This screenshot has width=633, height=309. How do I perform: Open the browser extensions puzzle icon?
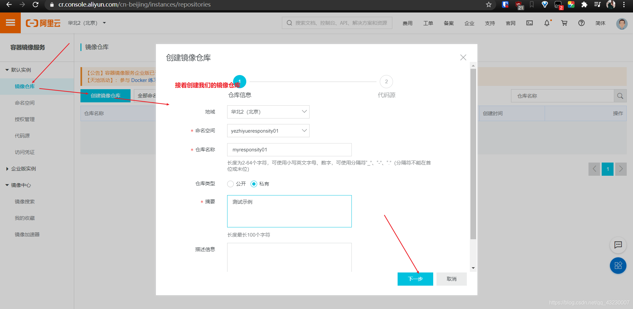584,5
